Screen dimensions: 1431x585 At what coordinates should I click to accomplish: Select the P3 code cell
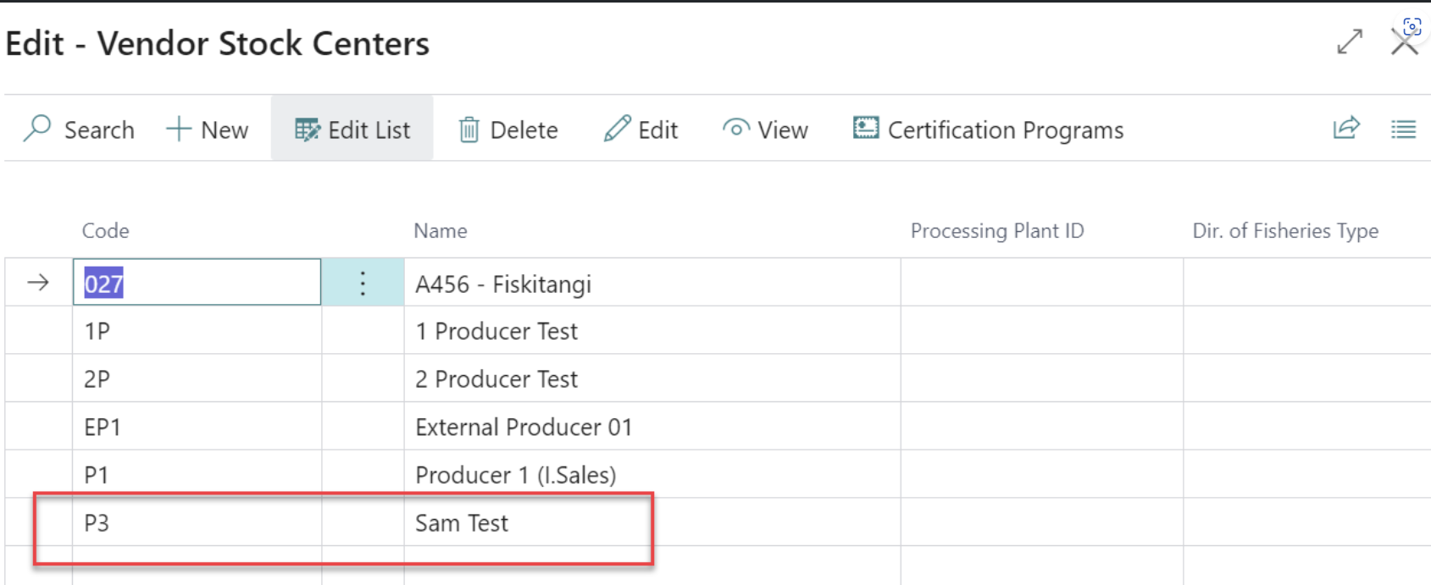pos(197,523)
